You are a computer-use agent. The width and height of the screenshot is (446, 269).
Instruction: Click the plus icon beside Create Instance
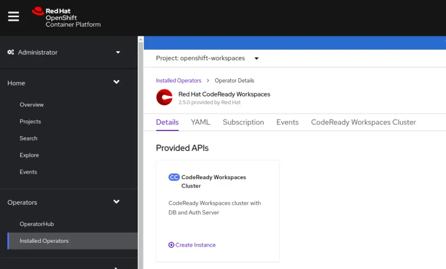[171, 245]
